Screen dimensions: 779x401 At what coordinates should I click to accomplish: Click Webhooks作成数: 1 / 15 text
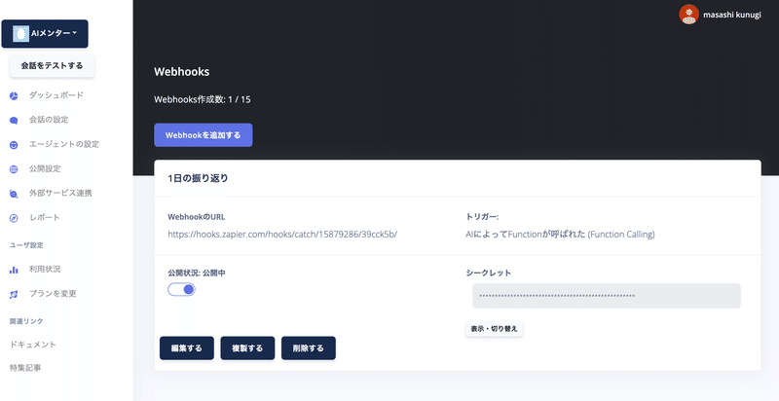pos(203,99)
